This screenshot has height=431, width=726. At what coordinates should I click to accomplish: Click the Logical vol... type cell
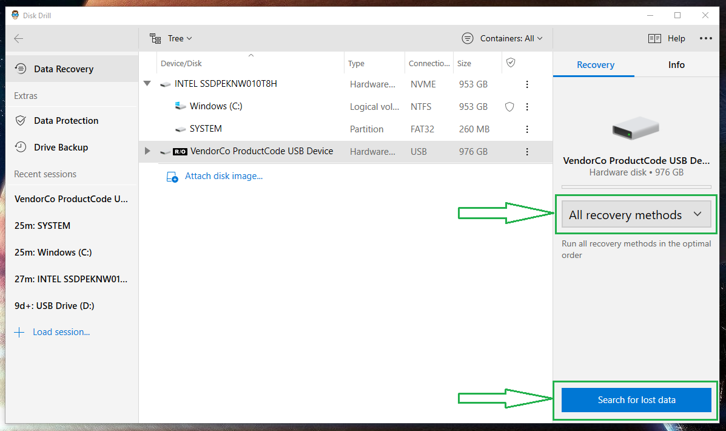(x=374, y=107)
